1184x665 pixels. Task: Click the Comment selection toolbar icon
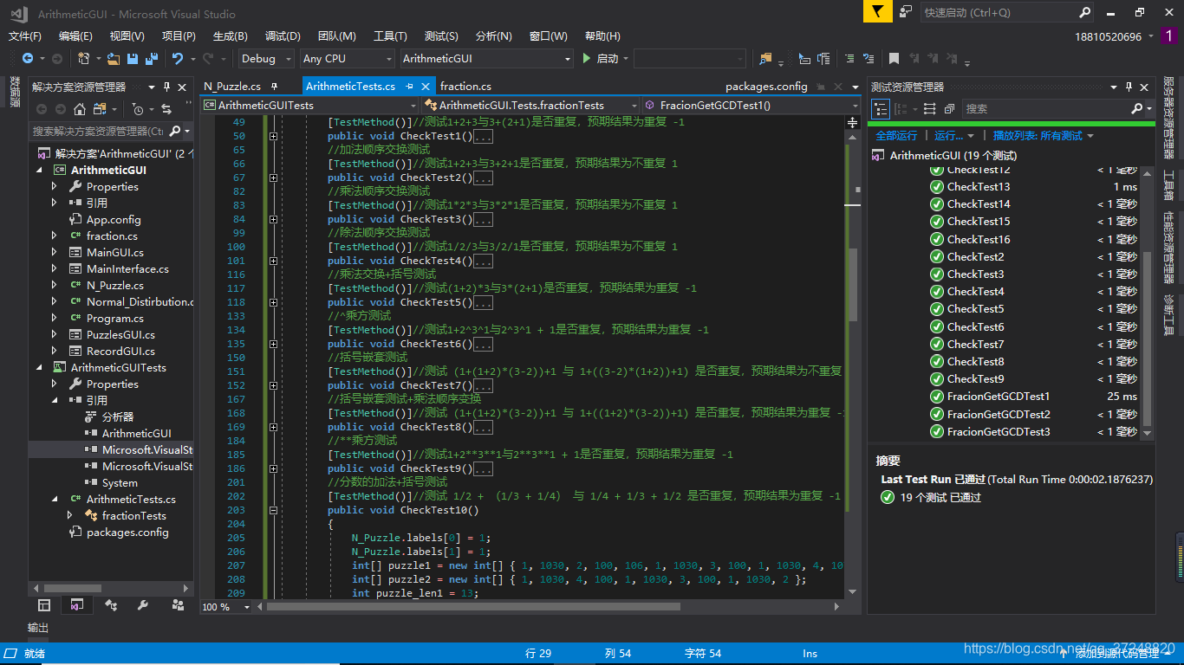(849, 59)
